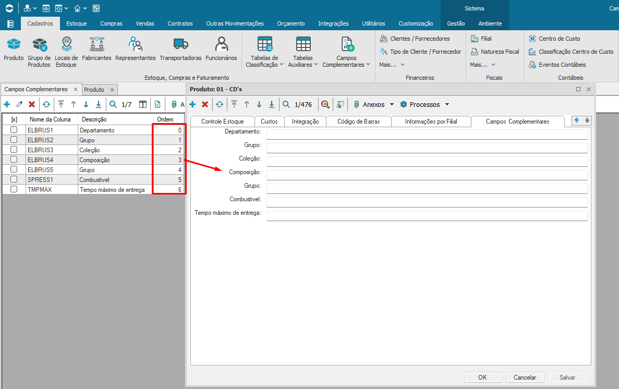Edit selected record with pencil icon
The height and width of the screenshot is (389, 619).
pyautogui.click(x=19, y=104)
